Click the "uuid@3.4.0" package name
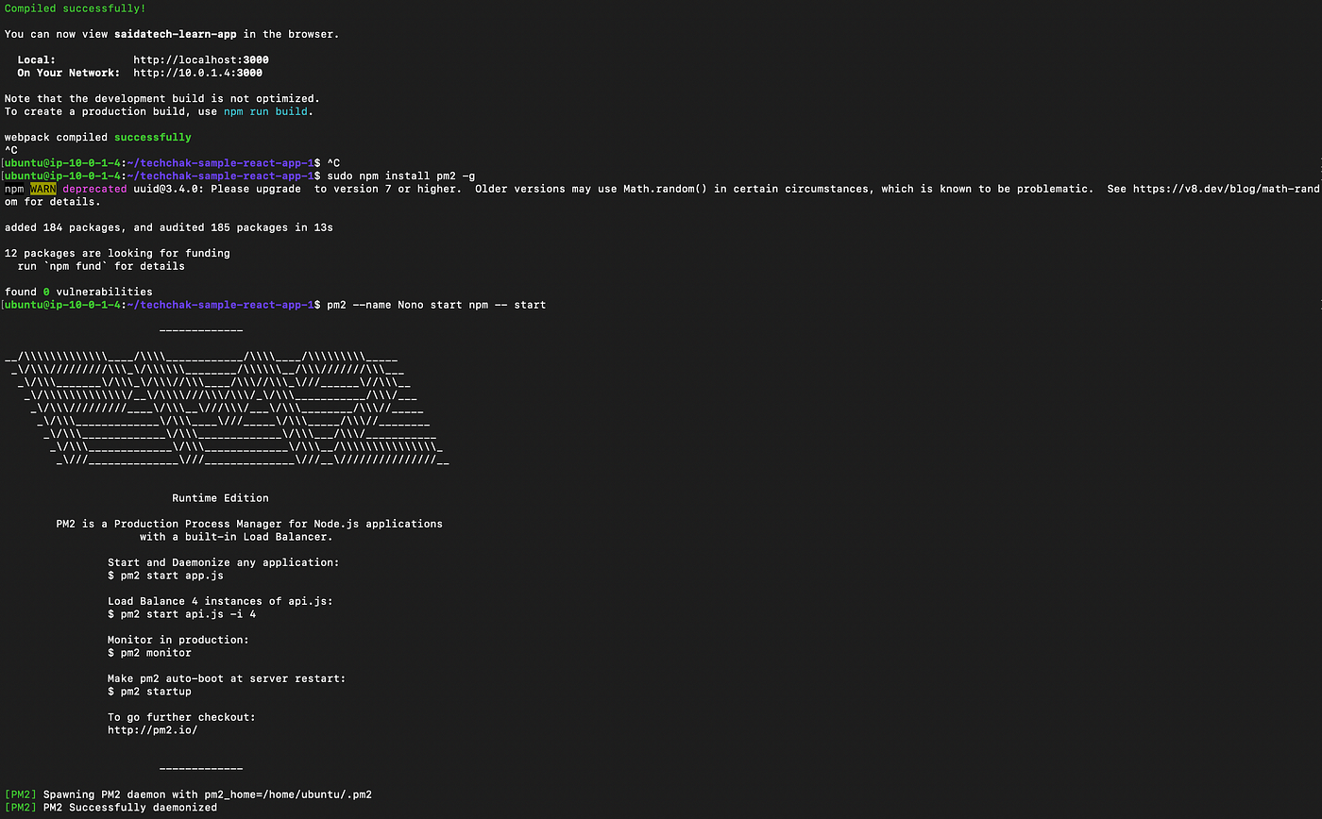Image resolution: width=1322 pixels, height=819 pixels. coord(168,189)
